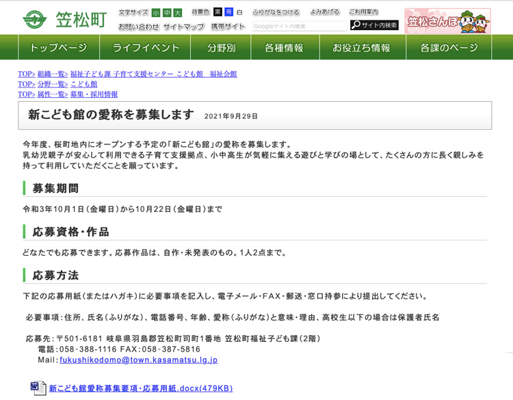Click こども館 breadcrumb link in second row
Viewport: 513px width, 400px height.
coord(83,84)
